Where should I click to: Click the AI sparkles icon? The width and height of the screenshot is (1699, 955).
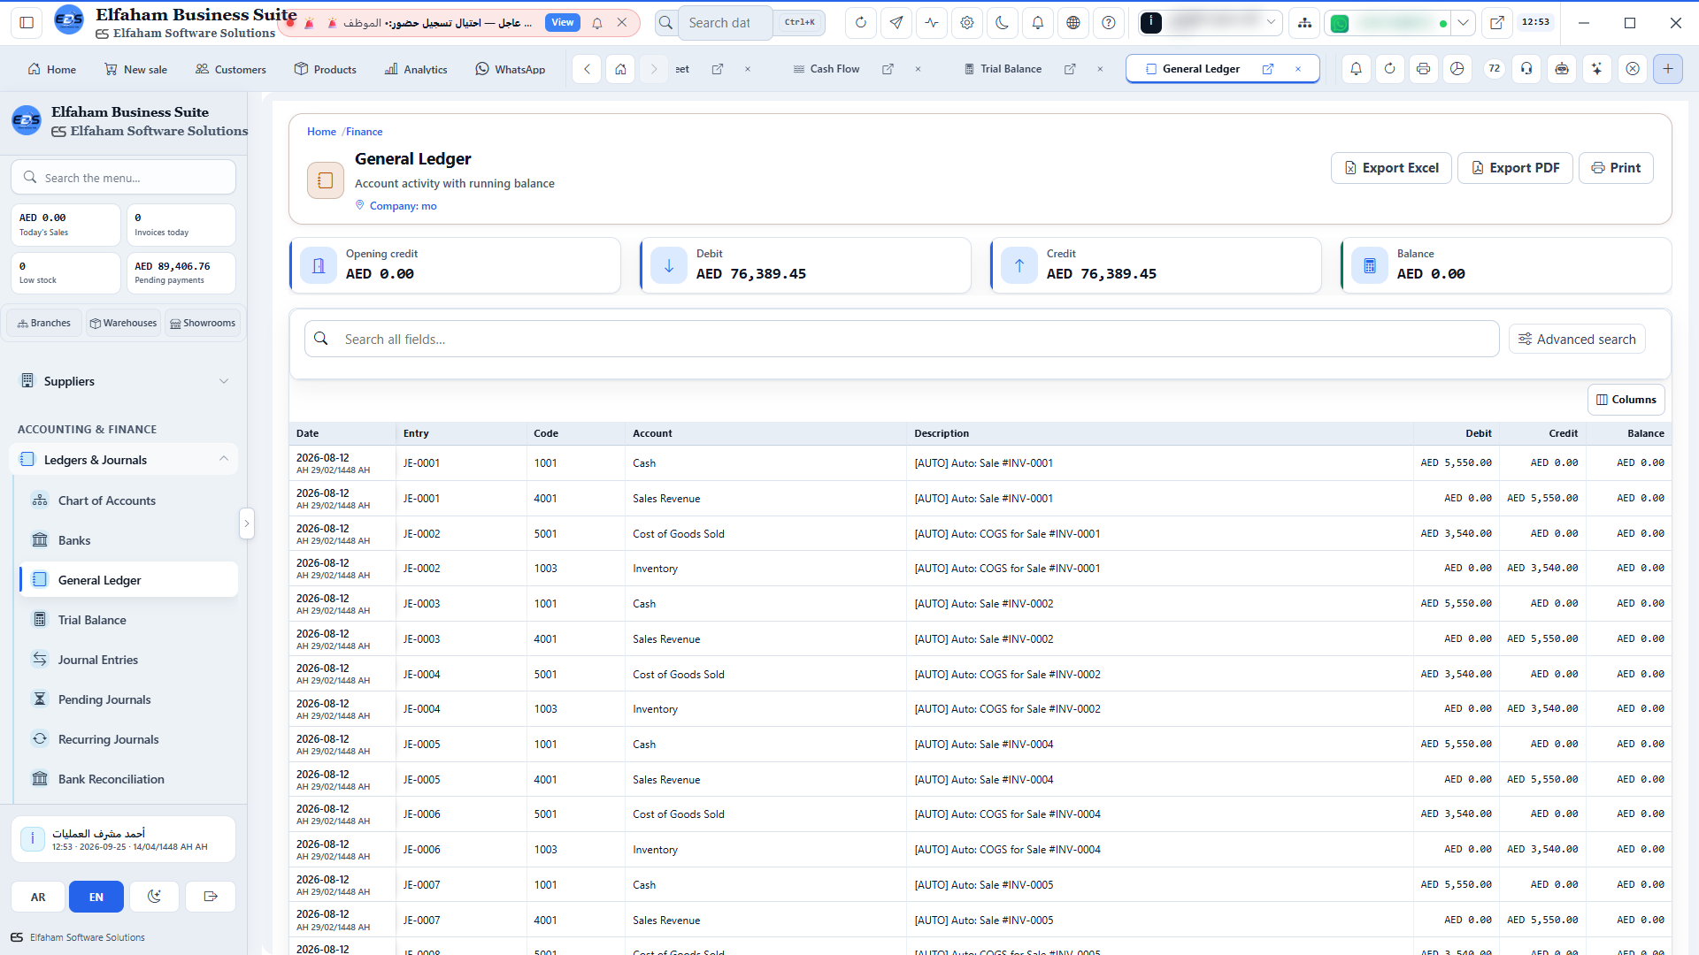[1596, 69]
